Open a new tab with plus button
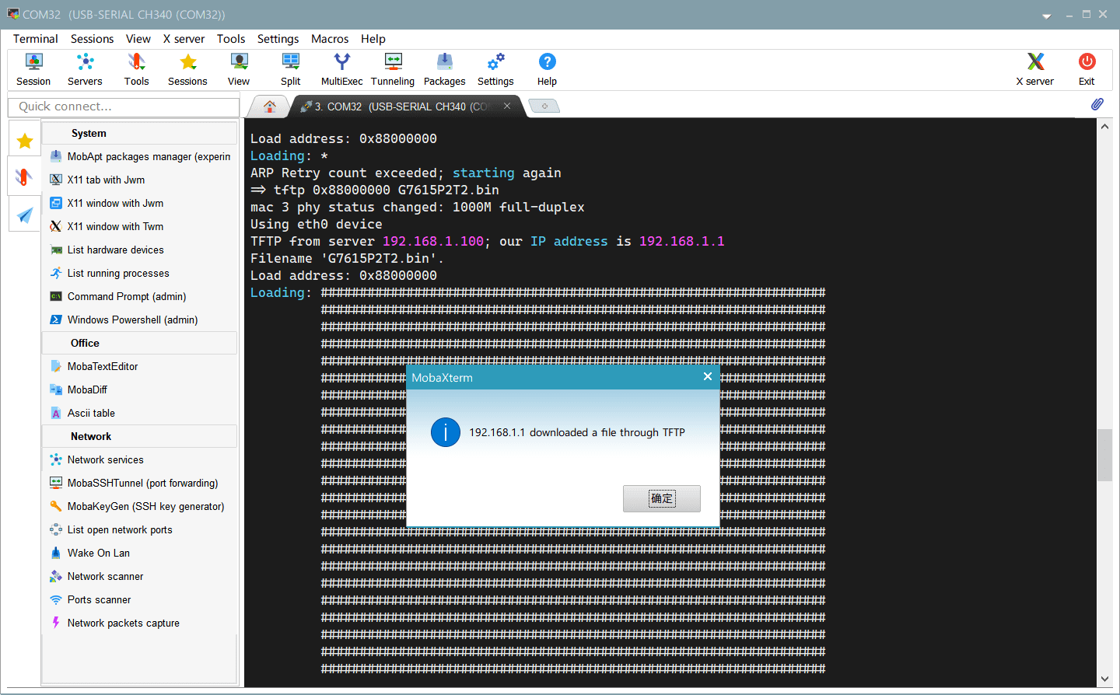This screenshot has width=1120, height=695. 544,106
